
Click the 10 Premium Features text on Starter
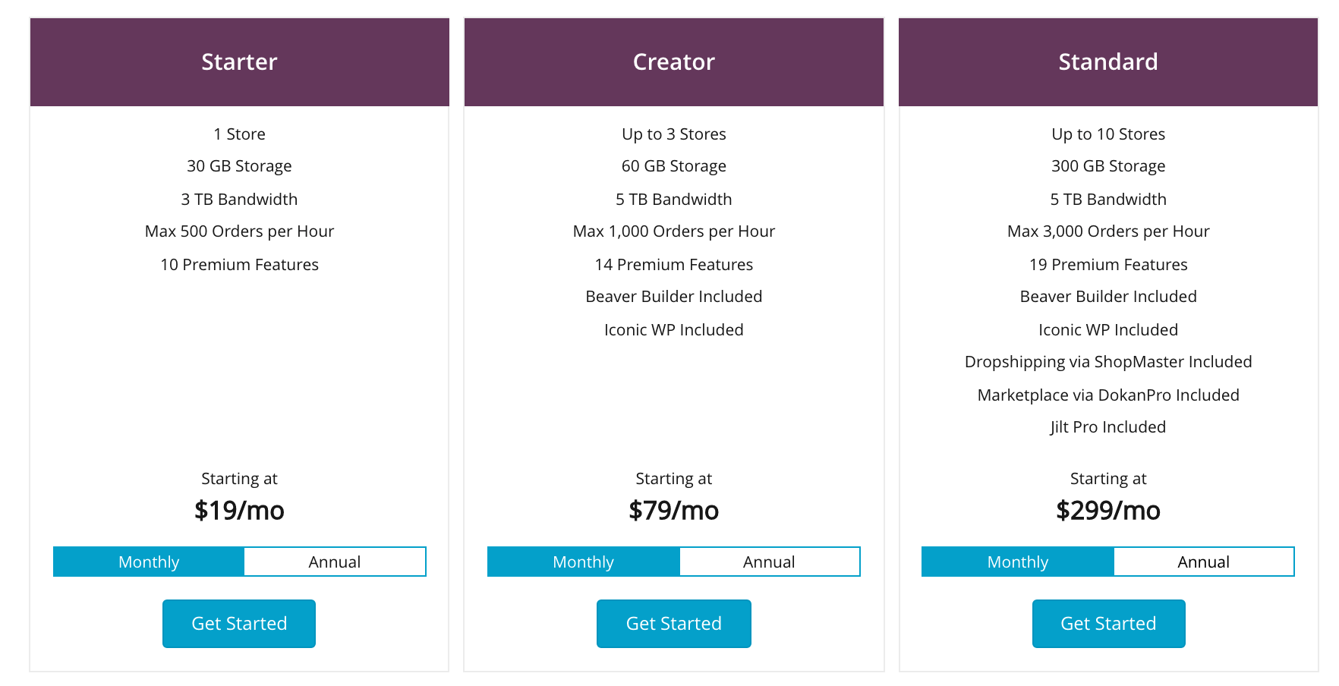(x=239, y=264)
